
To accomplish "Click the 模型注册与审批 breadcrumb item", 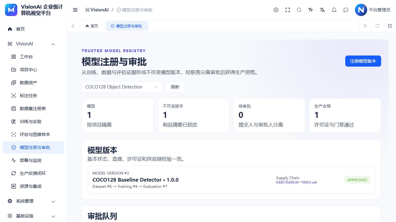I will [135, 10].
